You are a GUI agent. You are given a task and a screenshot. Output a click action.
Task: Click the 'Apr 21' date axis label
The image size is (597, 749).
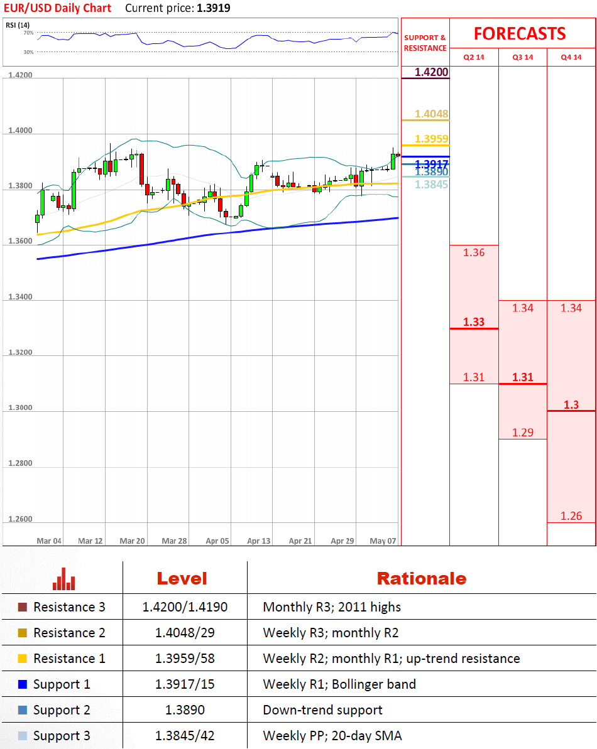coord(300,541)
